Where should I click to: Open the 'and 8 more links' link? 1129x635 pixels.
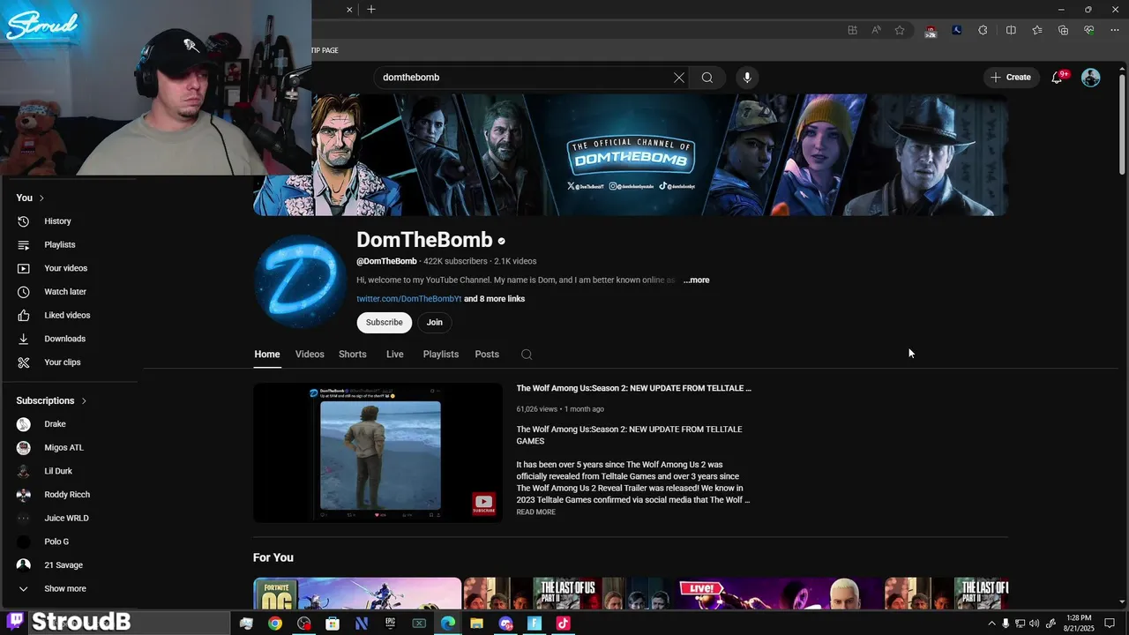495,299
